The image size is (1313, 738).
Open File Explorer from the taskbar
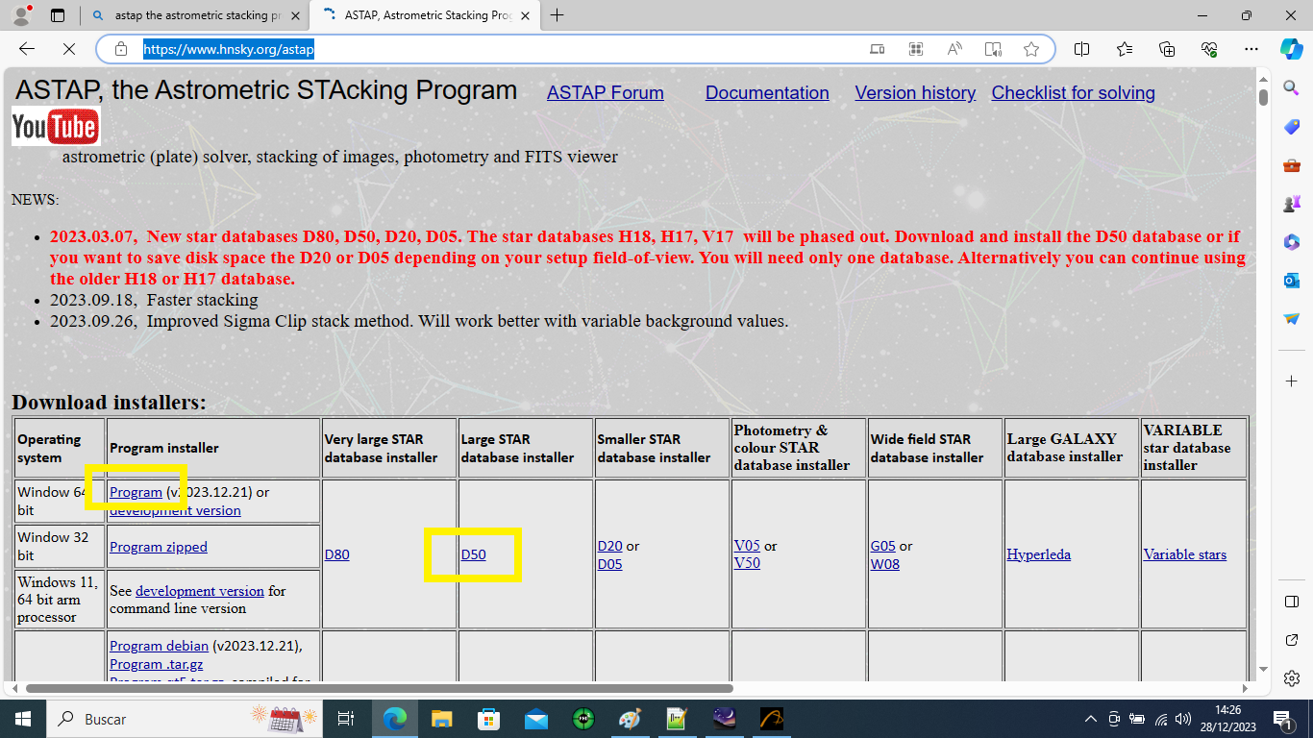[441, 719]
